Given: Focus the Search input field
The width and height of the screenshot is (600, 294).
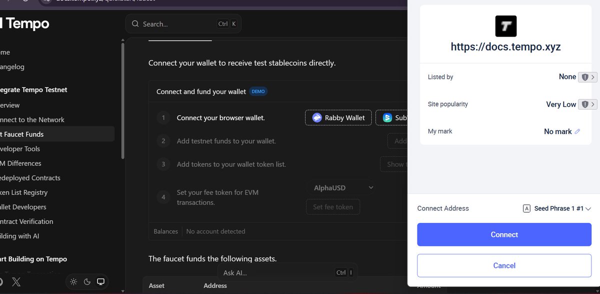Looking at the screenshot, I should coord(183,24).
